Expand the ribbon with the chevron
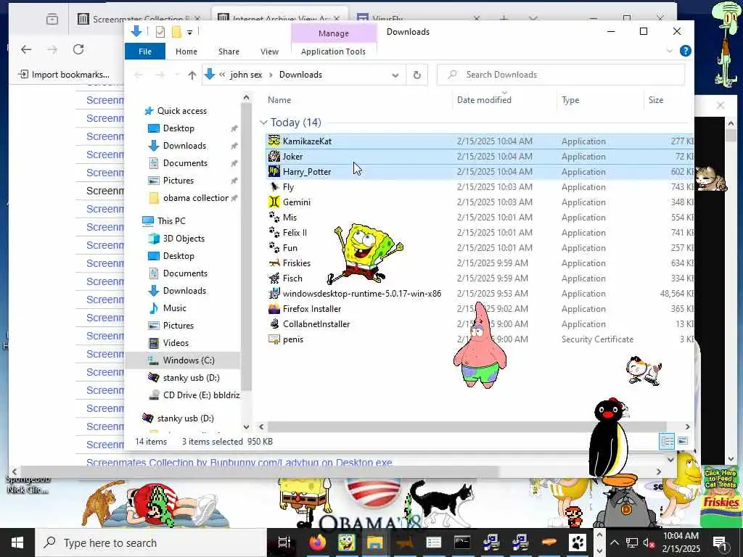 [669, 51]
